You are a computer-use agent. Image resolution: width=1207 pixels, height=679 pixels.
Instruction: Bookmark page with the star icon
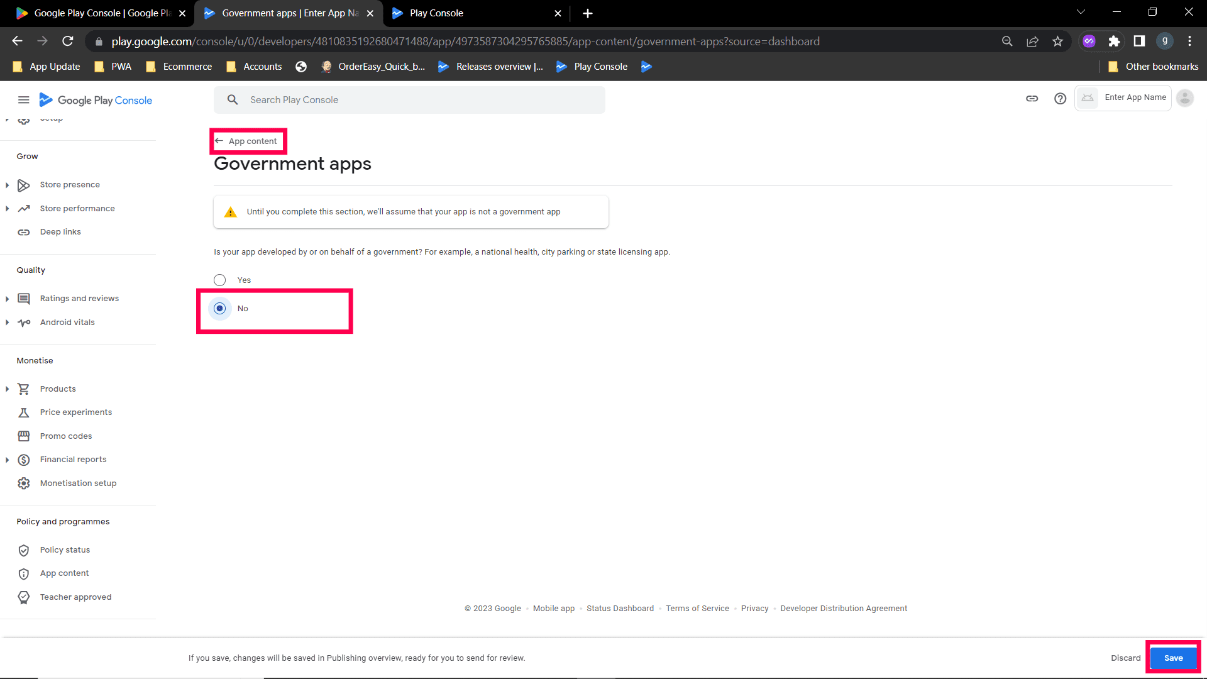(1057, 41)
